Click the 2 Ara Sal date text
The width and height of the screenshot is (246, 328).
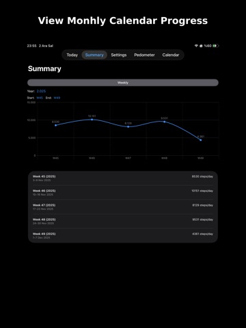[x=46, y=46]
